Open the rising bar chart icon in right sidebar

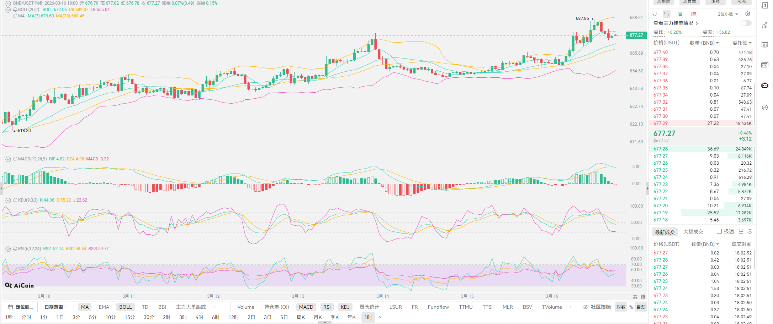764,25
